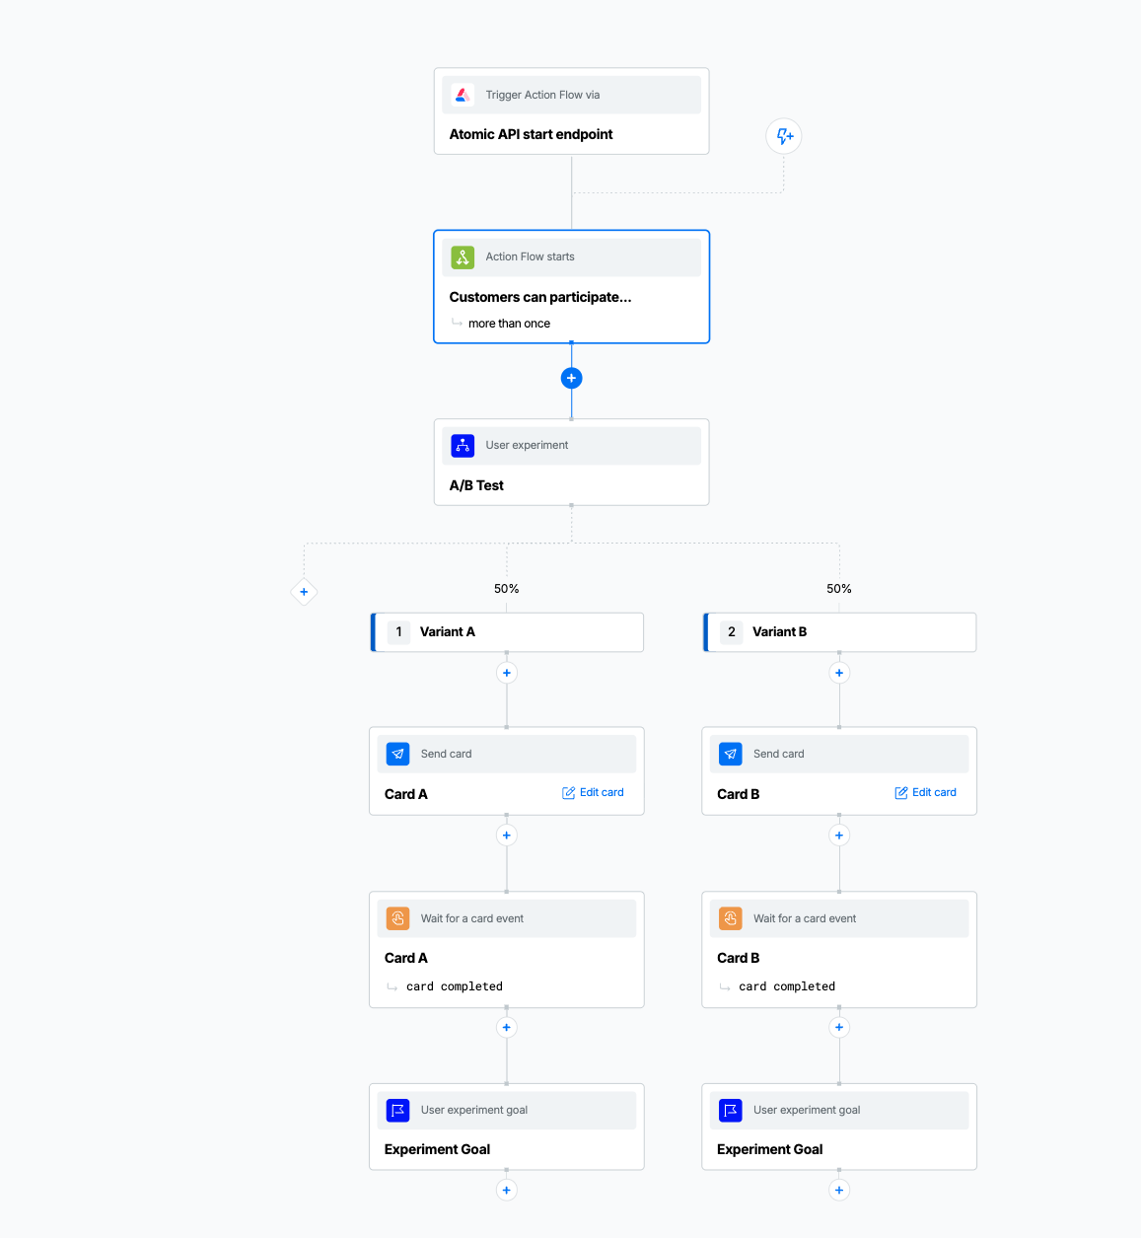Viewport: 1141px width, 1238px height.
Task: Click the plus button below the Action Flow starts node
Action: coord(571,378)
